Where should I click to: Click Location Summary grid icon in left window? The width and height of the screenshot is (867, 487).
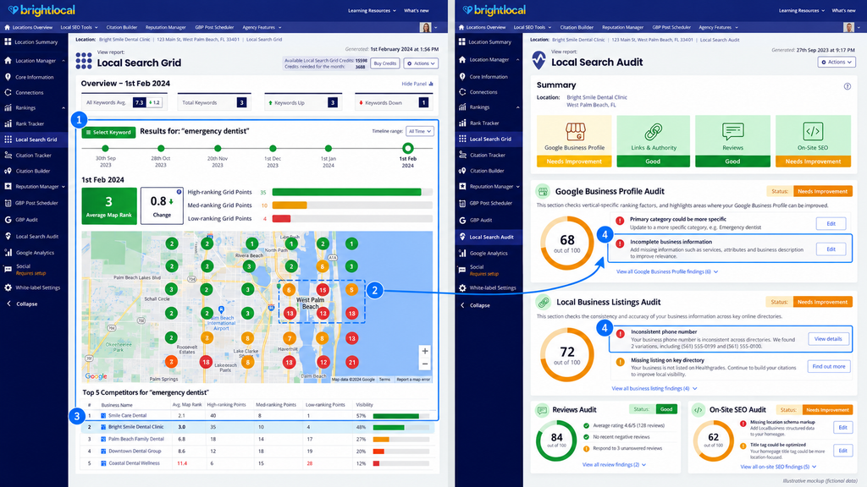pyautogui.click(x=8, y=42)
